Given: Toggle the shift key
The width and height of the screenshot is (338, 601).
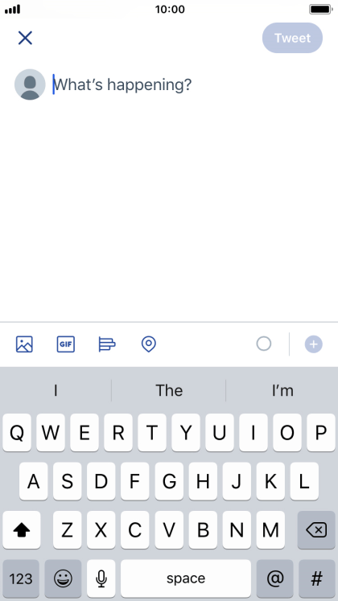Looking at the screenshot, I should pyautogui.click(x=22, y=529).
